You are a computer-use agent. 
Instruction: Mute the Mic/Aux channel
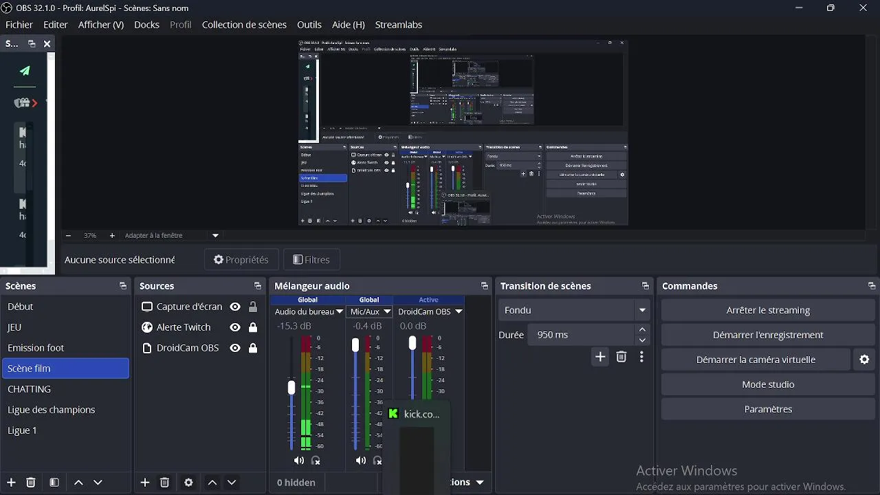tap(361, 461)
